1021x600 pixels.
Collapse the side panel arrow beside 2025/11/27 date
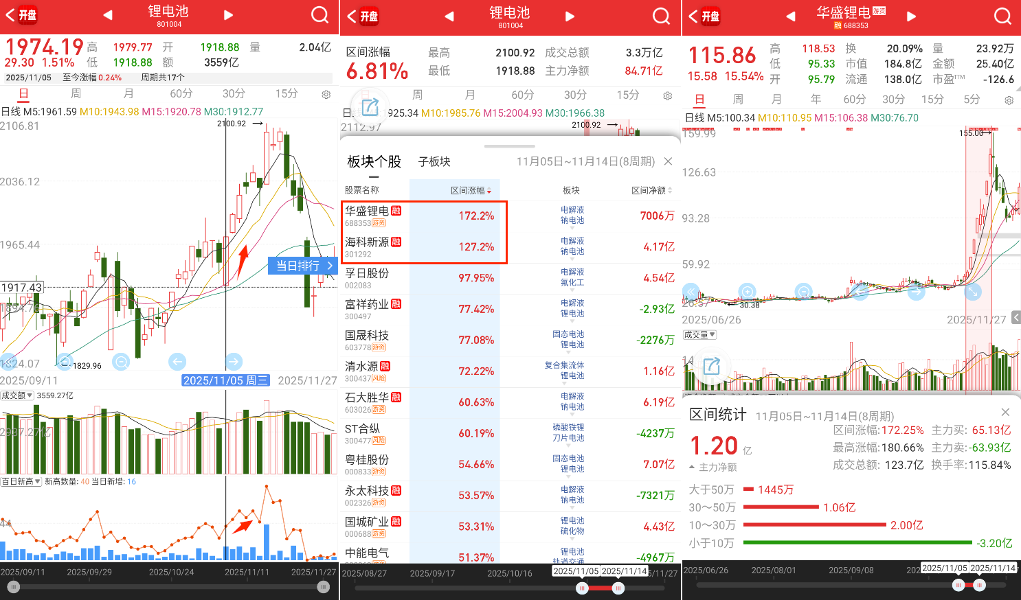click(x=1016, y=317)
